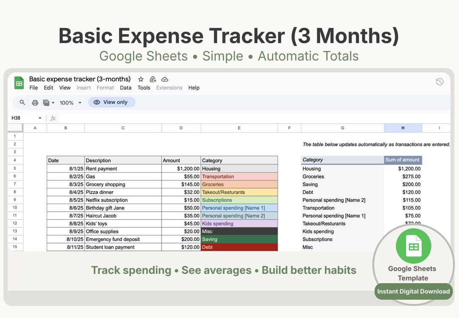Open the Insert menu
The image size is (459, 318).
coord(84,88)
